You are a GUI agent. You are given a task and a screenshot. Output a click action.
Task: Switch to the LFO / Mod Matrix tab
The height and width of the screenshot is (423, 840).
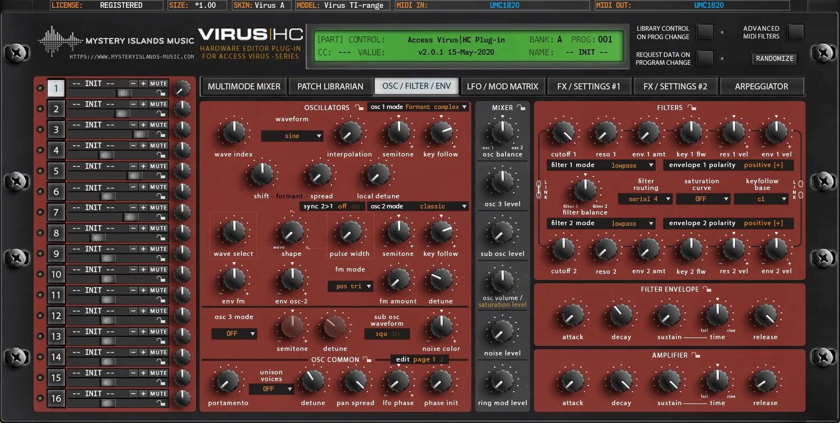pos(502,86)
